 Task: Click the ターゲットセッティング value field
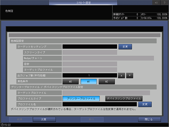(90, 47)
